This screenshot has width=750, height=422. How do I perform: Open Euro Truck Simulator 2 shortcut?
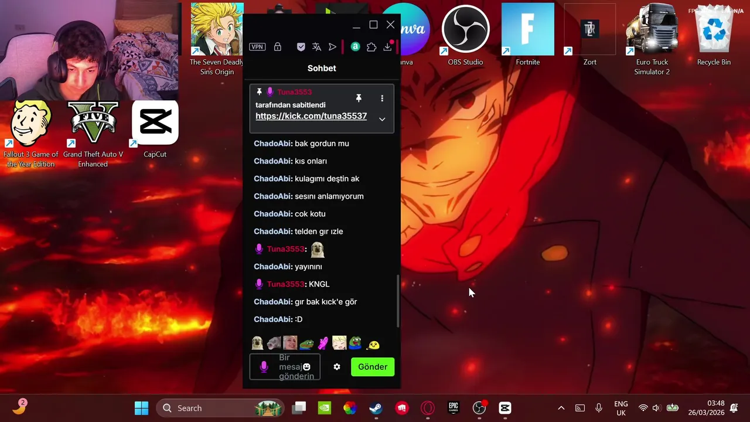pyautogui.click(x=652, y=39)
